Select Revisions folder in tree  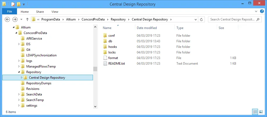click(x=33, y=89)
